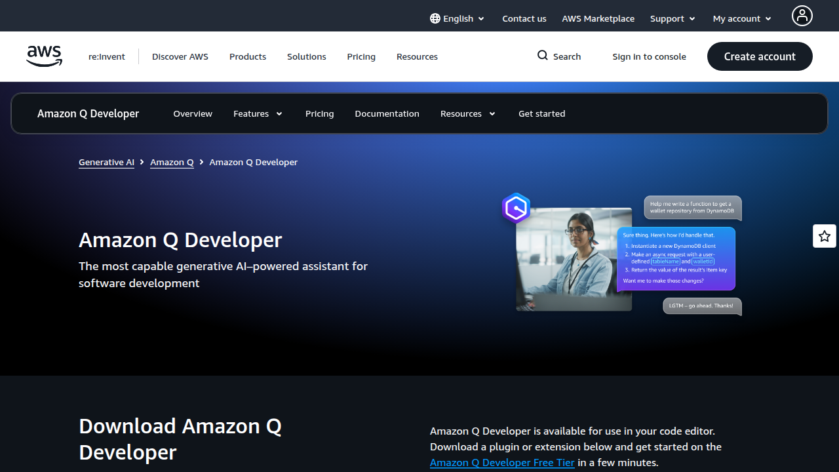Open Resources in main navigation
Viewport: 839px width, 472px height.
click(417, 56)
